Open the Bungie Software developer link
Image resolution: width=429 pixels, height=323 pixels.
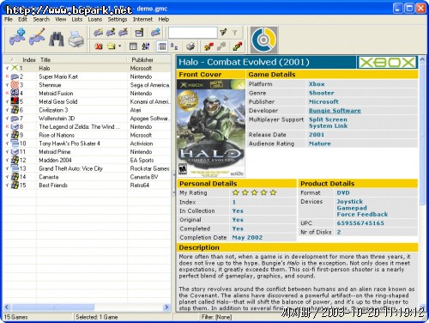tap(335, 111)
